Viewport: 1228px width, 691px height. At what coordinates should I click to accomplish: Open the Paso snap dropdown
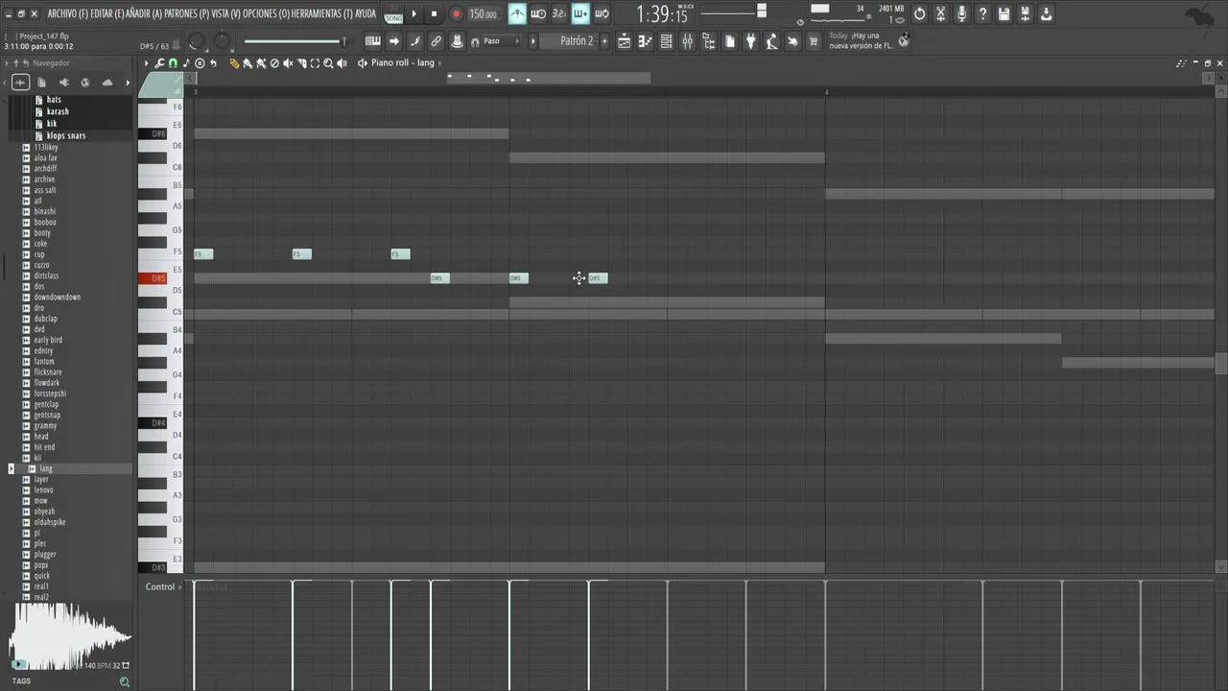click(501, 41)
